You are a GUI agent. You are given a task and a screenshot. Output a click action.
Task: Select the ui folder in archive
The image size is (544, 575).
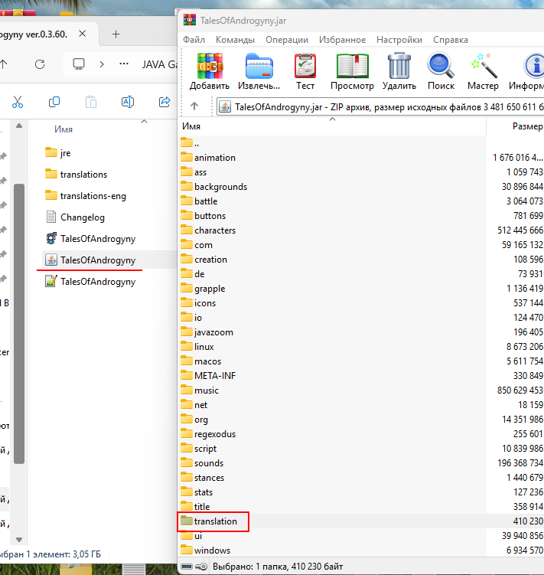[x=191, y=536]
